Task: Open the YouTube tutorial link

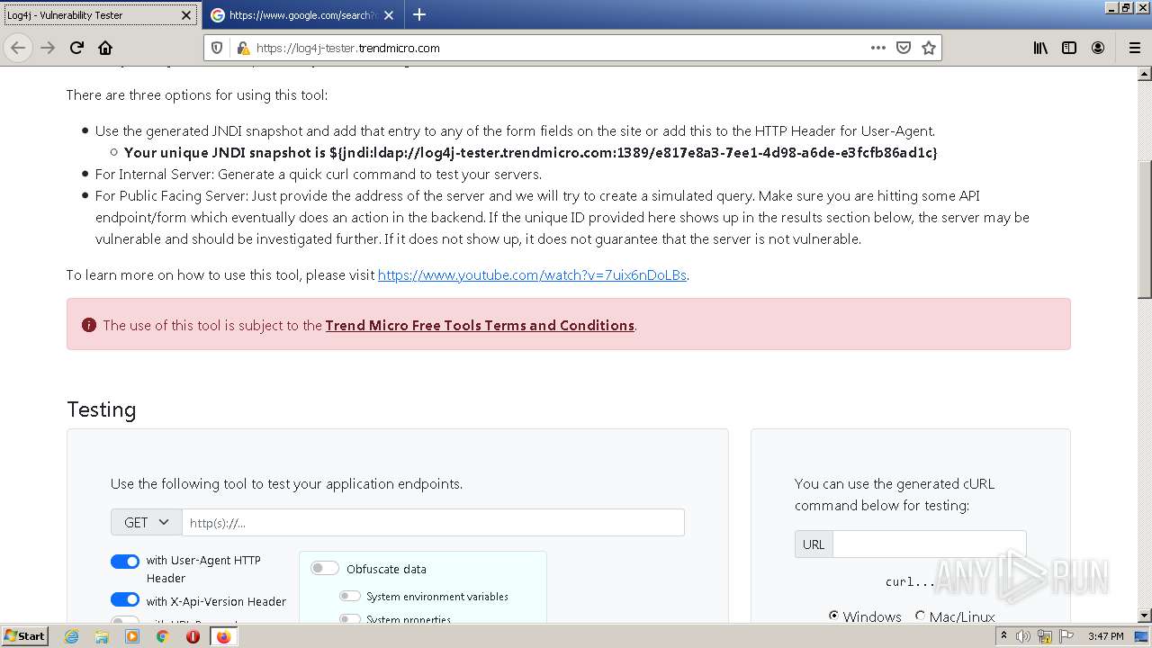Action: tap(532, 275)
